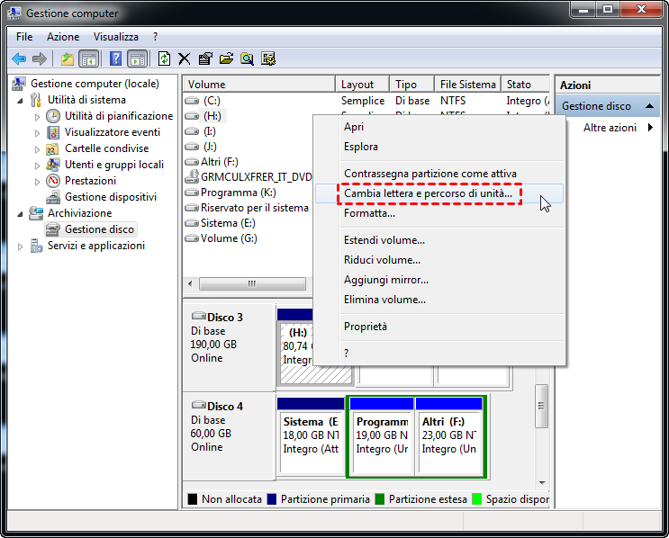The image size is (669, 538).
Task: Choose Aggiungi mirror... option
Action: [x=439, y=280]
